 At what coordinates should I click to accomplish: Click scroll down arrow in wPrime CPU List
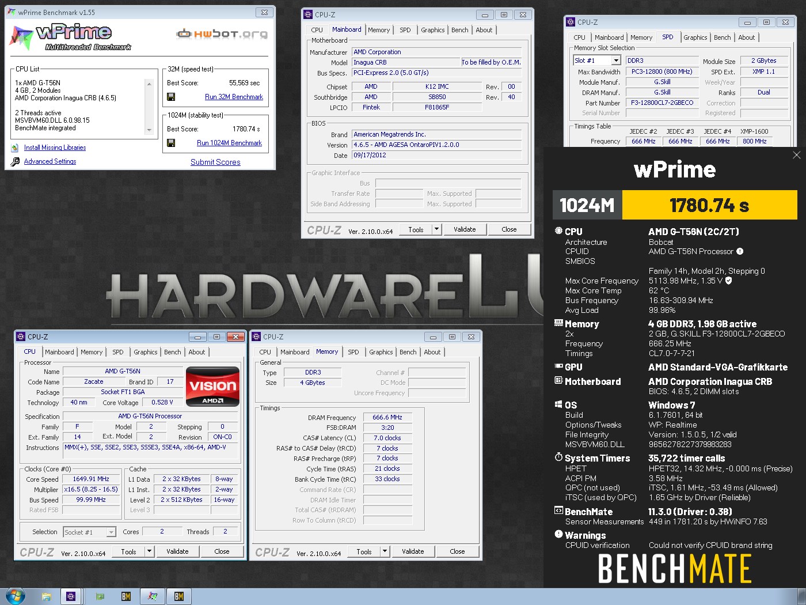(x=150, y=130)
